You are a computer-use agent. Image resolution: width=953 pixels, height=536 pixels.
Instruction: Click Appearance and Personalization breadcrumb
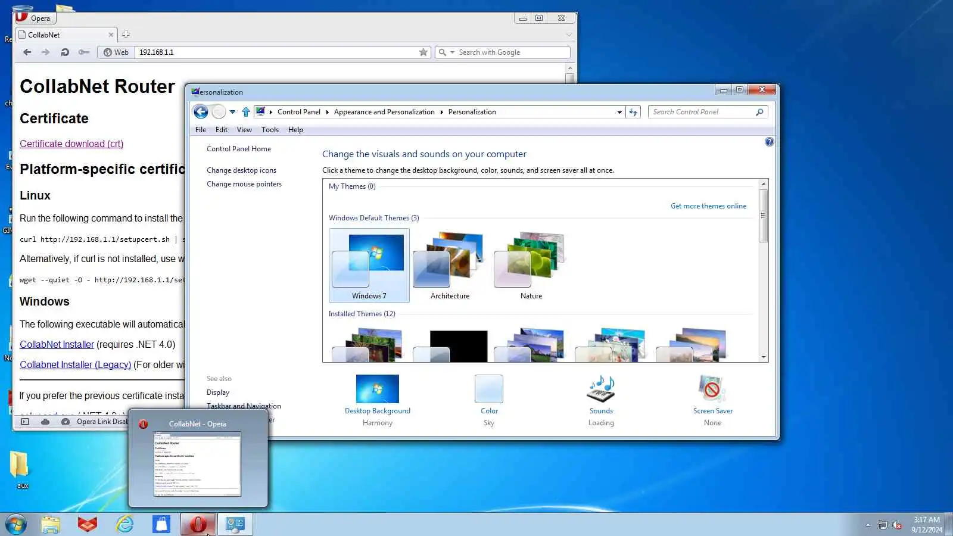pos(384,112)
